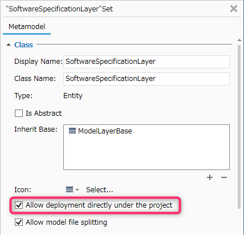The height and width of the screenshot is (235, 244).
Task: Click the Class section heading
Action: pos(23,45)
